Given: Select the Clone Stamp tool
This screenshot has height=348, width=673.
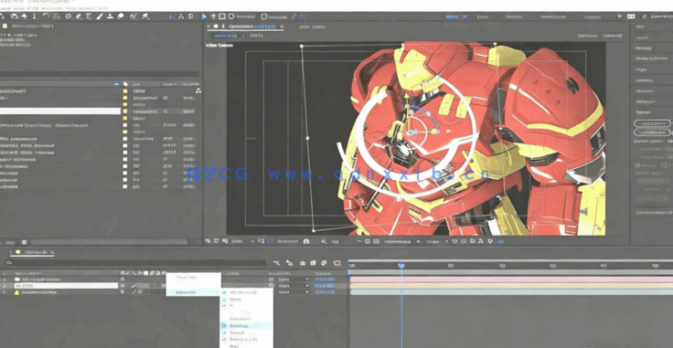Looking at the screenshot, I should coord(110,16).
